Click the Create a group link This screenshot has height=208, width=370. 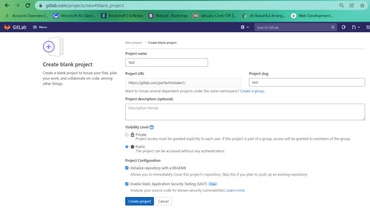click(x=252, y=91)
